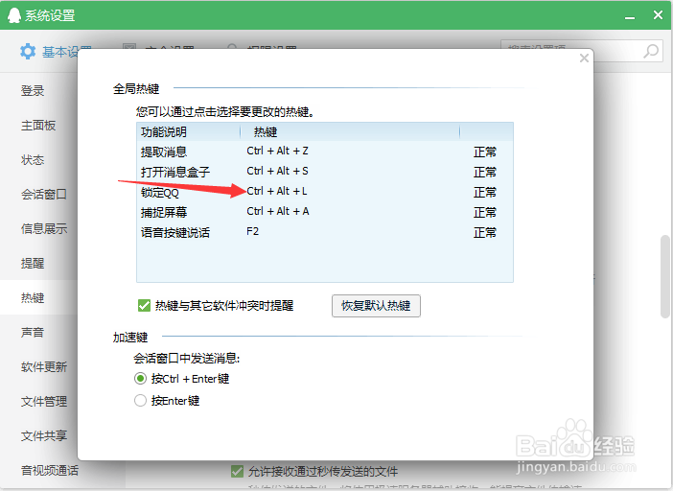Select the 锁定QQ hotkey row
The image size is (673, 491).
coord(324,192)
